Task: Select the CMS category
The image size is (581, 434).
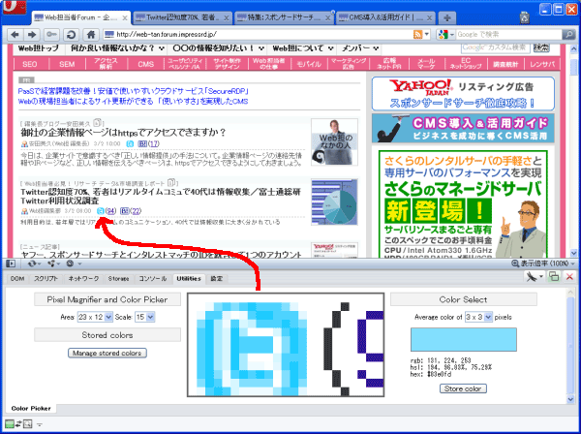Action: (x=145, y=64)
